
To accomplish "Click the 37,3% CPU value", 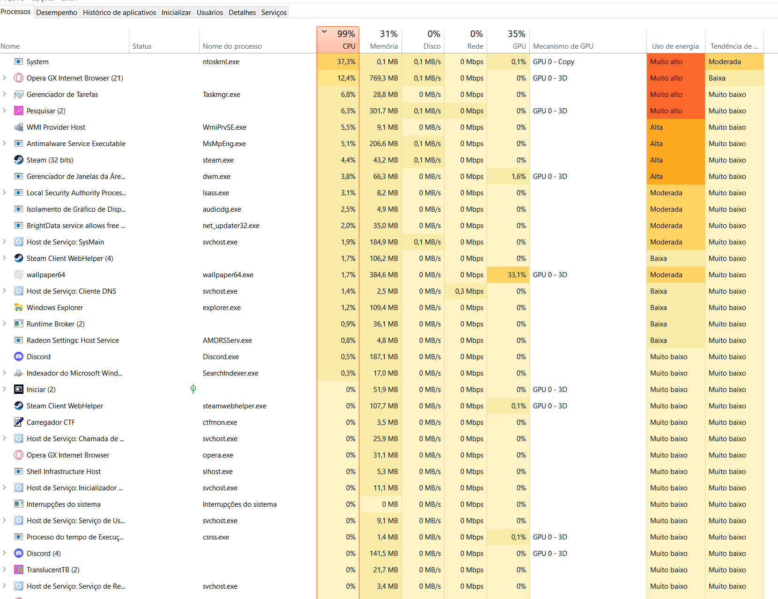I will (x=338, y=62).
